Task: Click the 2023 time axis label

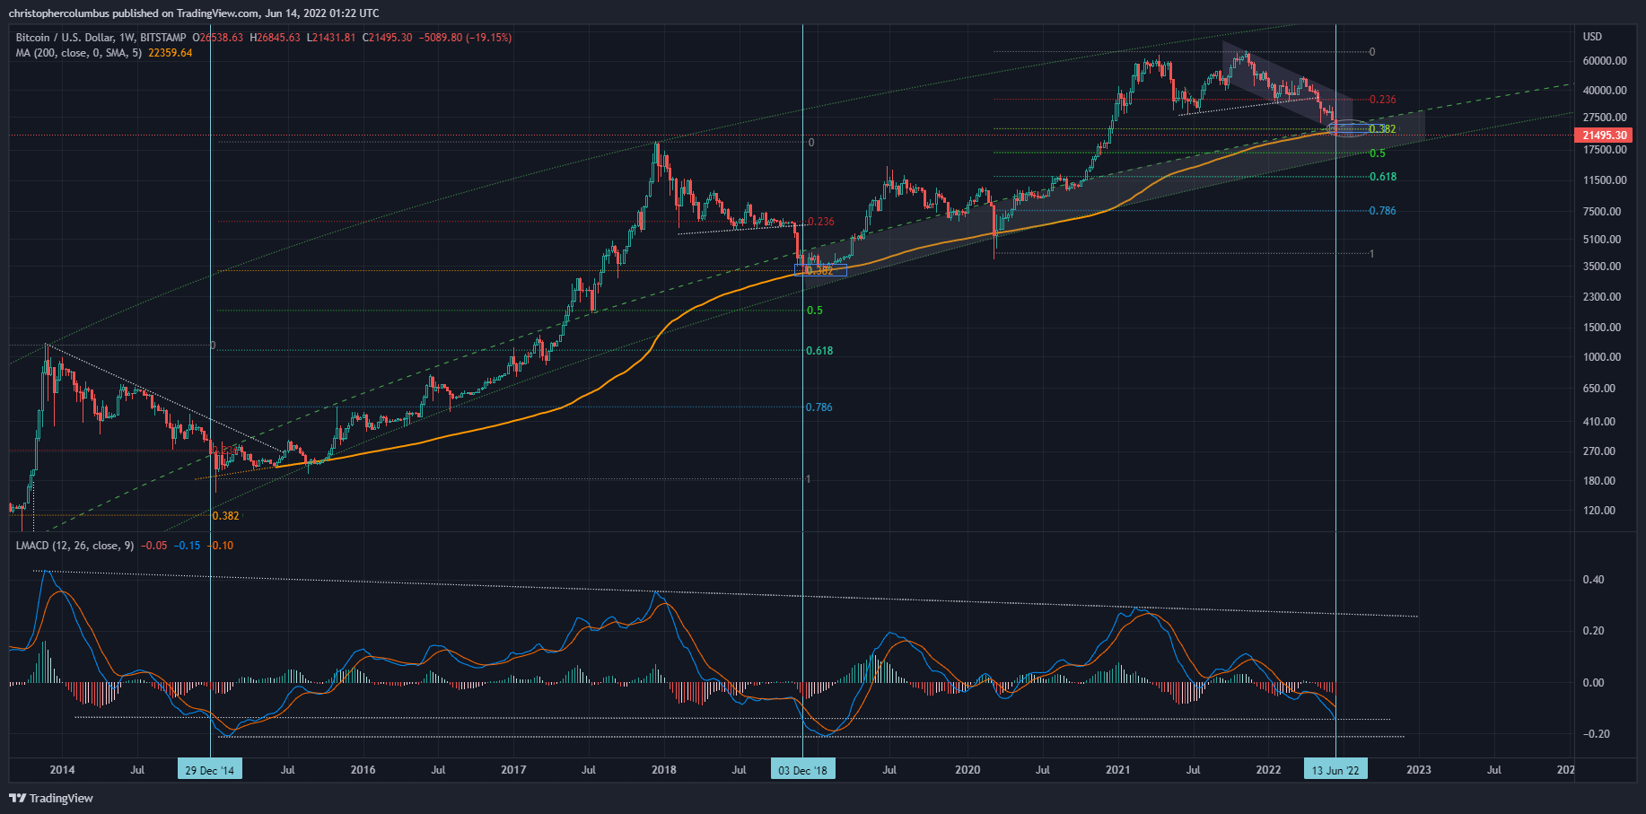Action: pyautogui.click(x=1418, y=770)
